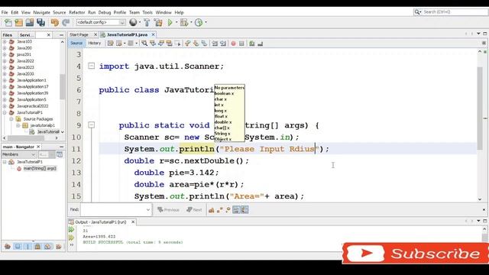Viewport: 489px width, 275px height.
Task: Click the Source view button
Action: (x=76, y=43)
